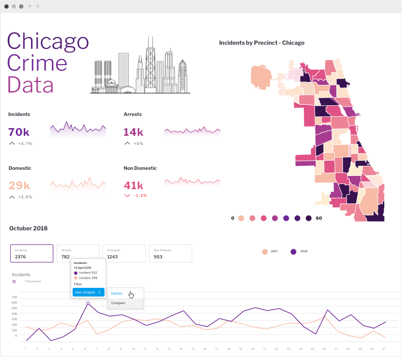Click the -1.3% change label
Screen dimensions: 402x357
click(140, 196)
